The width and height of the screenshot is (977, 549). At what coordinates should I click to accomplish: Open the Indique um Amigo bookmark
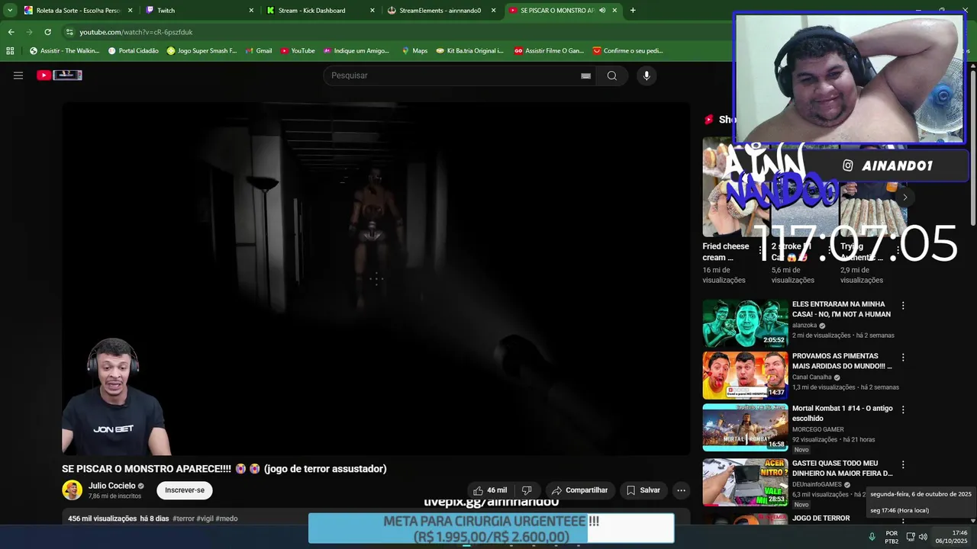tap(356, 51)
